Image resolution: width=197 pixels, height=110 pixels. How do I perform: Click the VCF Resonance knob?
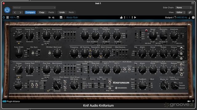(x=95, y=53)
